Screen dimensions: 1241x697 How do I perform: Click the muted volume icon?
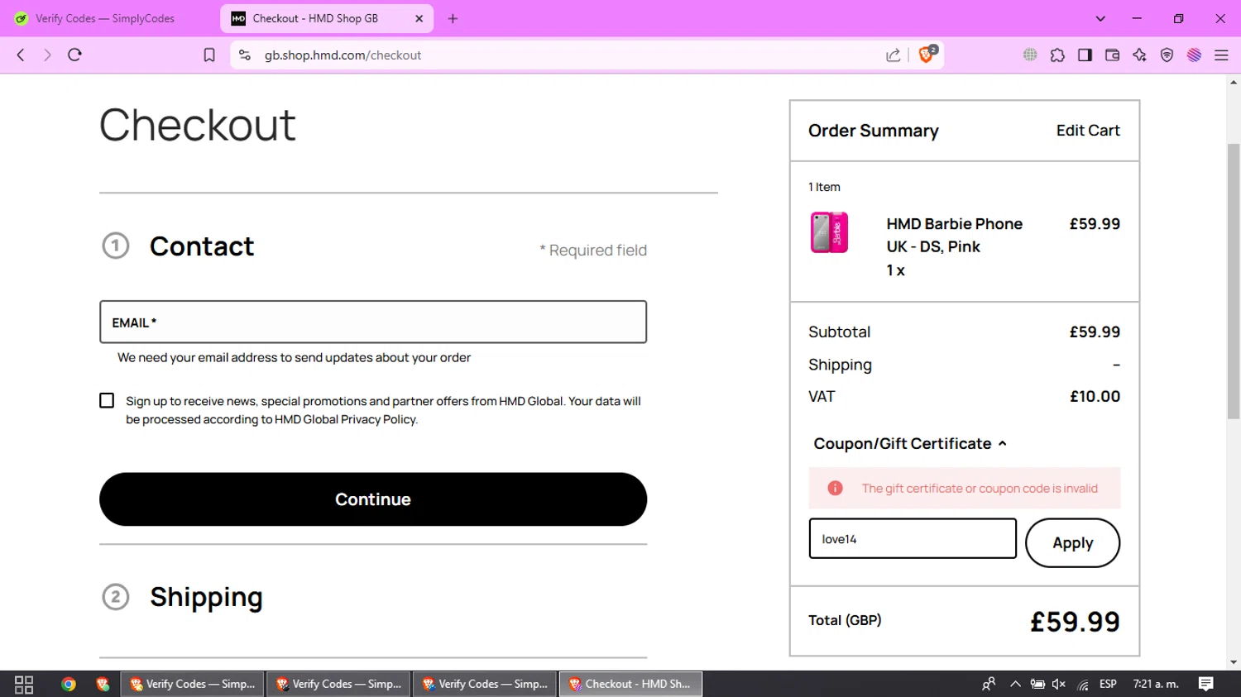pos(1059,684)
